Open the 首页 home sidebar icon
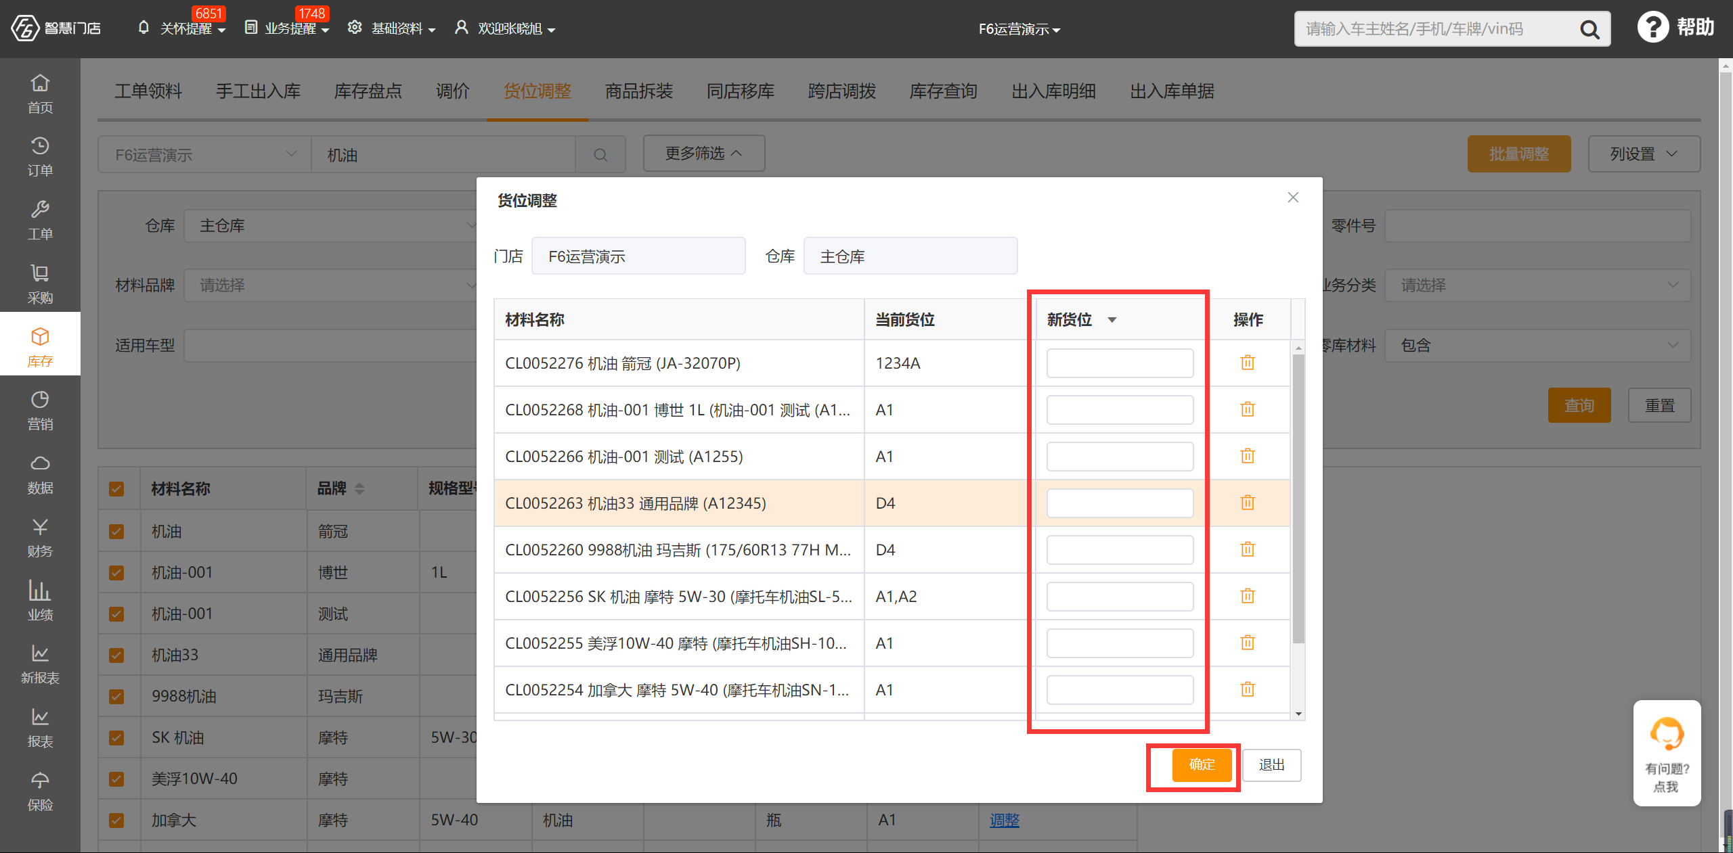Viewport: 1733px width, 853px height. (x=40, y=93)
